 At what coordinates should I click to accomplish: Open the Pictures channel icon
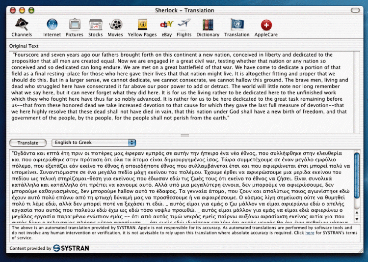pyautogui.click(x=75, y=24)
